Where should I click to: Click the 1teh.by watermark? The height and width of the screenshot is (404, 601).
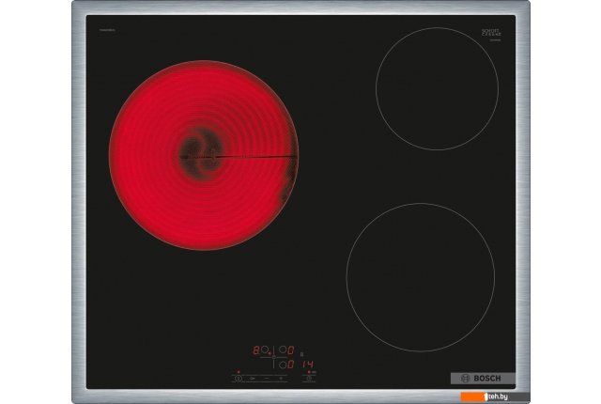(565, 396)
